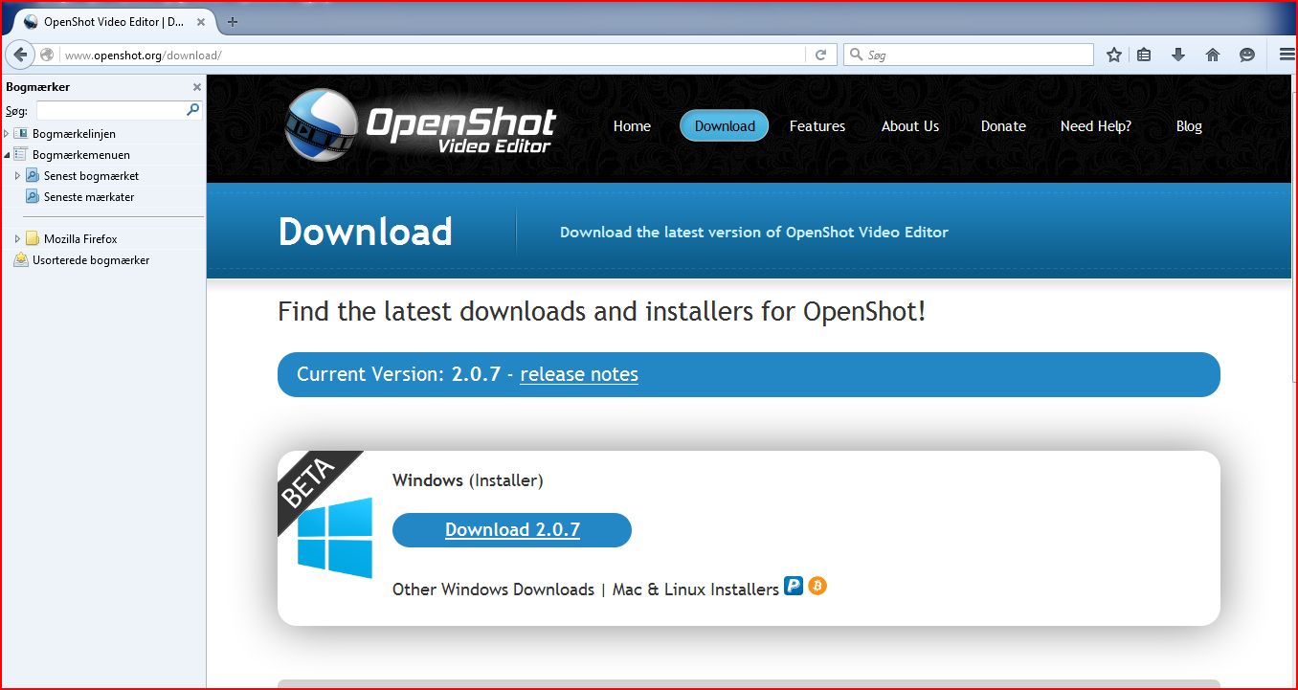Click the globe site identity icon in the URL bar
The height and width of the screenshot is (690, 1298).
[x=47, y=55]
